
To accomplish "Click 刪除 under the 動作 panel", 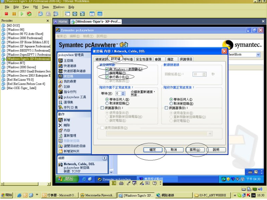I will coord(67,125).
